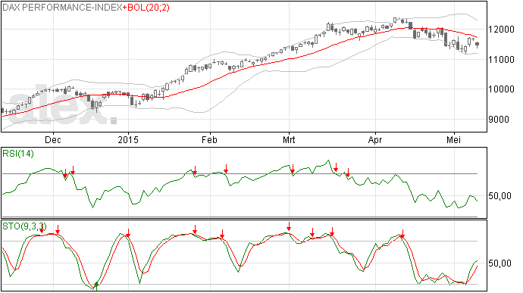Viewport: 523px width, 293px height.
Task: Click the Mrt date axis label
Action: [x=289, y=139]
